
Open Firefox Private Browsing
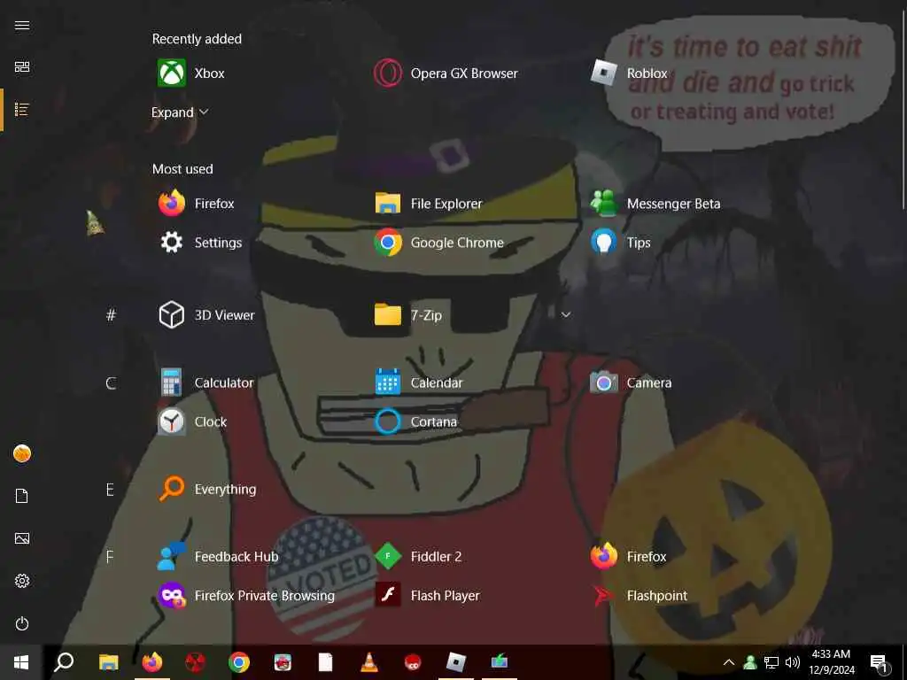click(247, 595)
